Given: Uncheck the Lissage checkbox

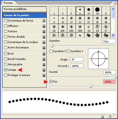Looking at the screenshot, I should tap(5, 70).
